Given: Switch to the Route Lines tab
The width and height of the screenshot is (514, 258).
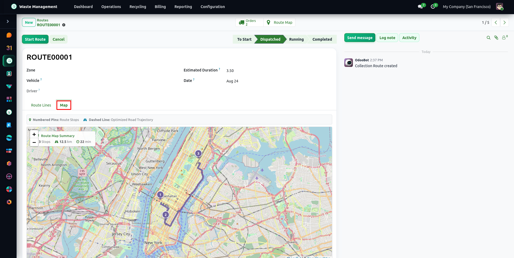Looking at the screenshot, I should coord(41,105).
